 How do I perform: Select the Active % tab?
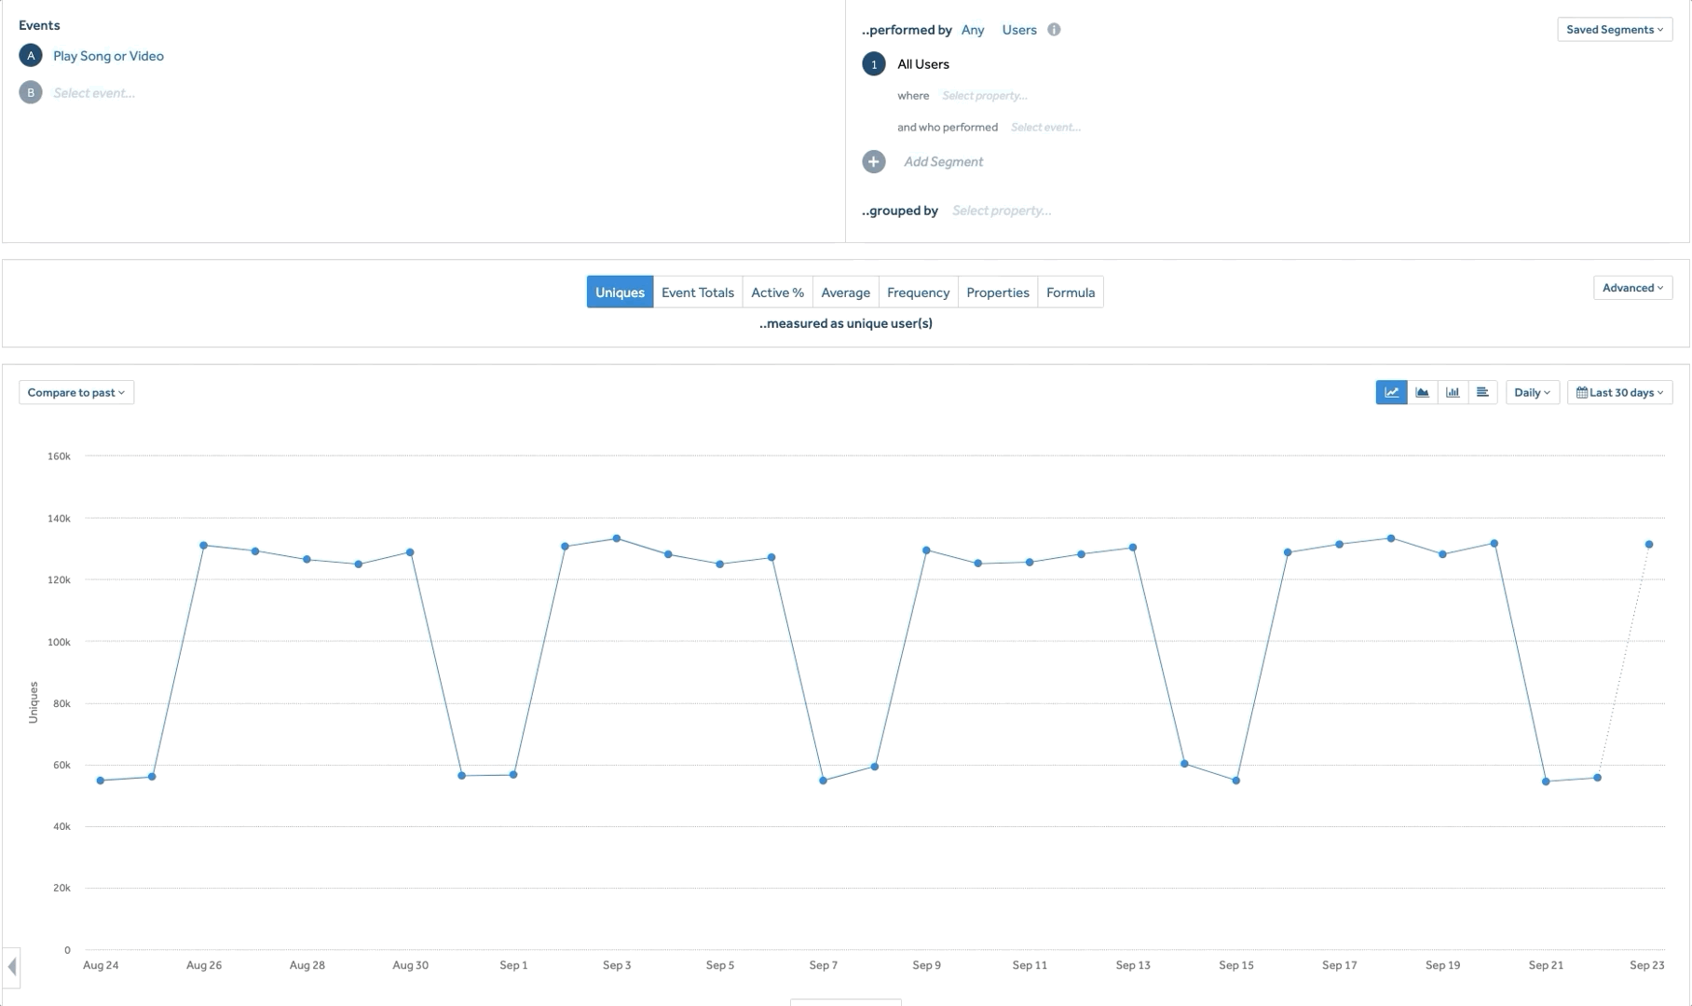click(777, 292)
